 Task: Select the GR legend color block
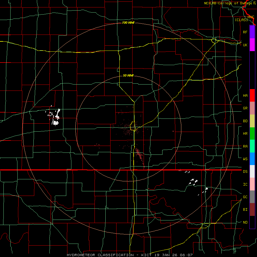coord(252,108)
